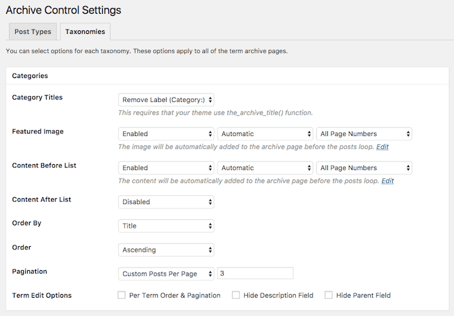Click Edit link under Featured Image
This screenshot has width=454, height=316.
coord(382,147)
